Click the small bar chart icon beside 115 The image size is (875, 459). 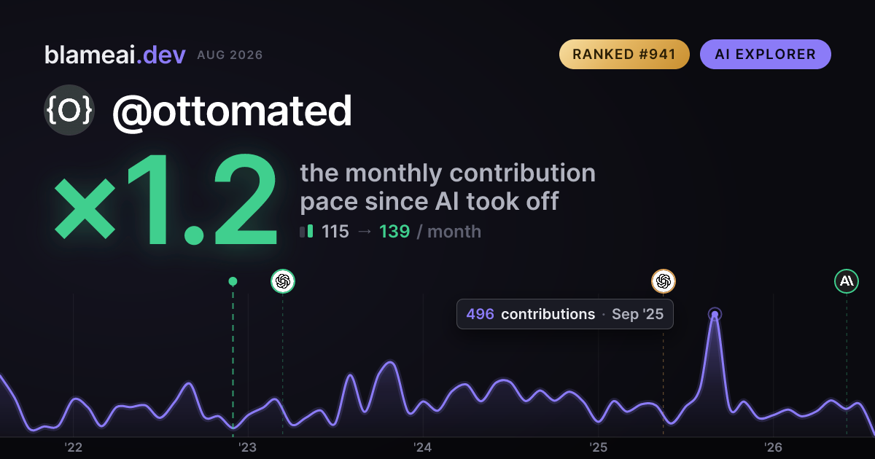[306, 232]
